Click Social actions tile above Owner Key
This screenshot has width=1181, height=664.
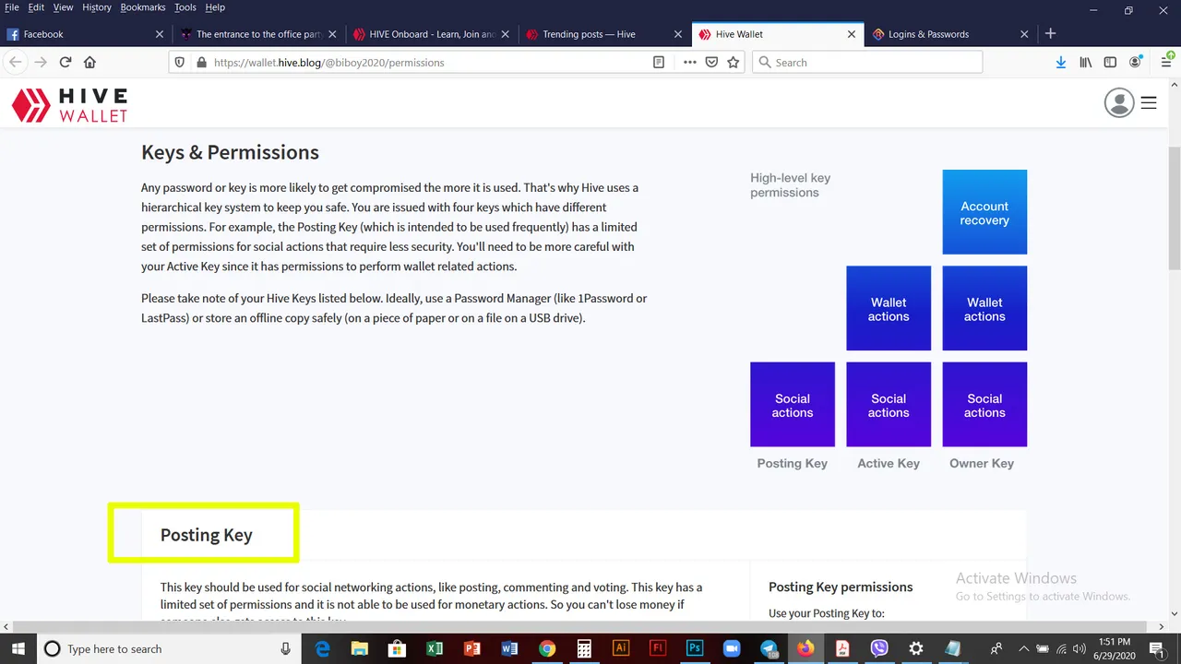(x=984, y=404)
